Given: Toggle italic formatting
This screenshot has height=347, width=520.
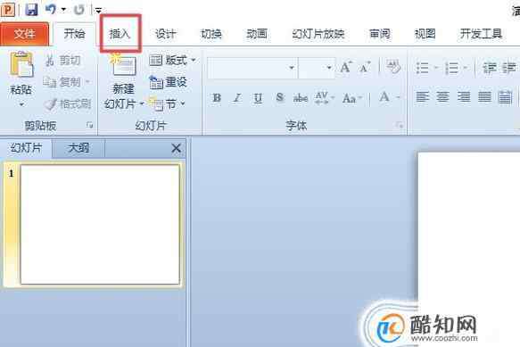Looking at the screenshot, I should click(x=237, y=98).
